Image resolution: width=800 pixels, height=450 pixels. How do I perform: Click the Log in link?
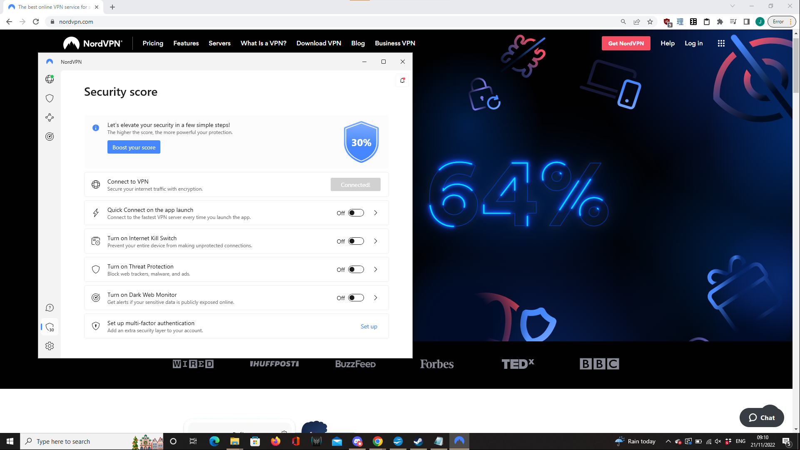[694, 43]
